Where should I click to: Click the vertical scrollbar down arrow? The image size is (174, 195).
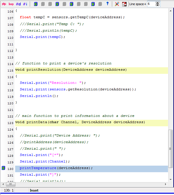[x=171, y=179]
